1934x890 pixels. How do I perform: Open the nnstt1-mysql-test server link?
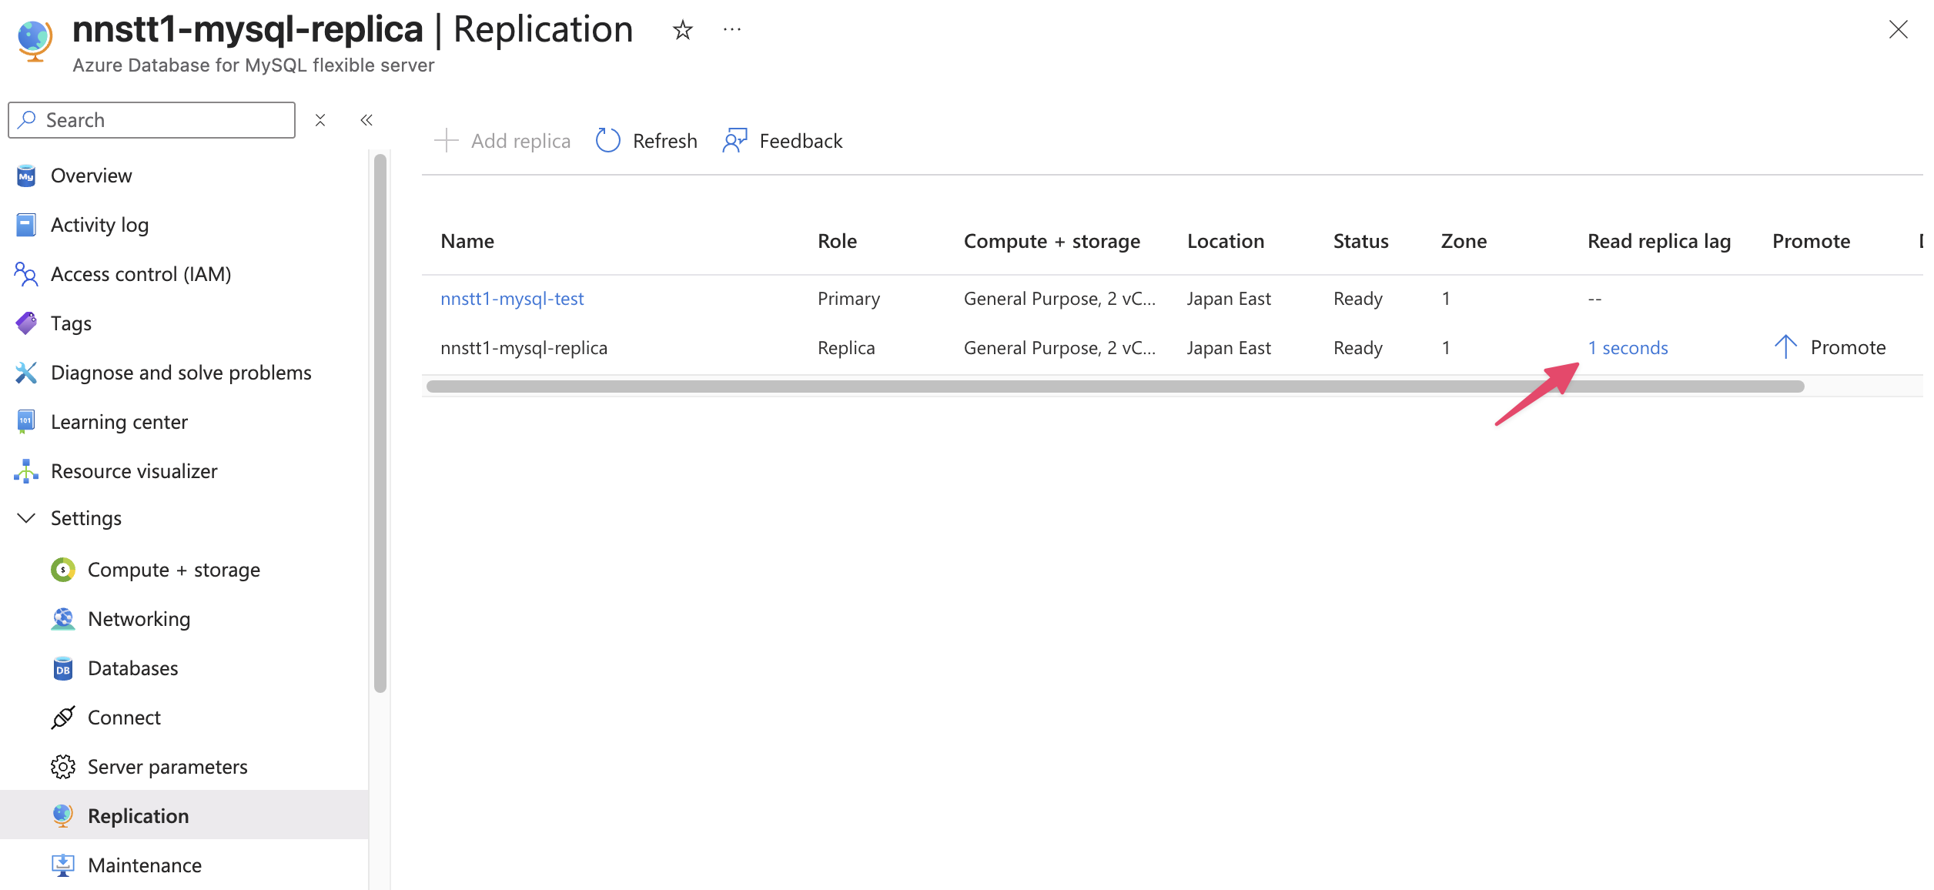pyautogui.click(x=512, y=299)
